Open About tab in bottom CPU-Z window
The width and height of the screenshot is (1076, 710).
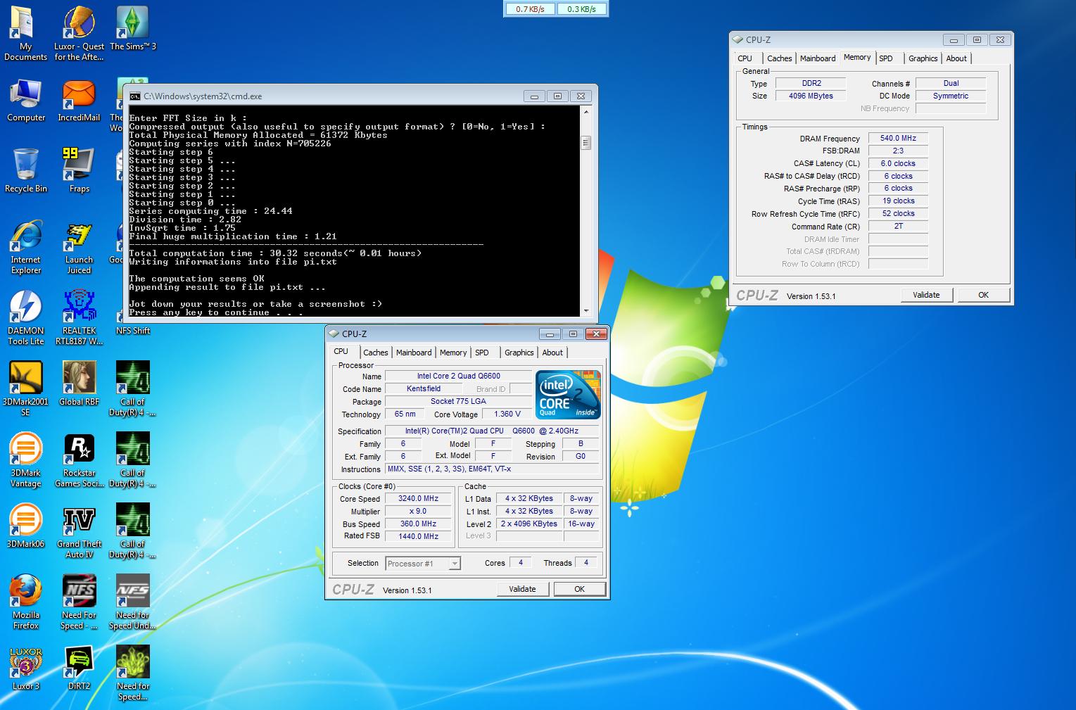[x=552, y=353]
